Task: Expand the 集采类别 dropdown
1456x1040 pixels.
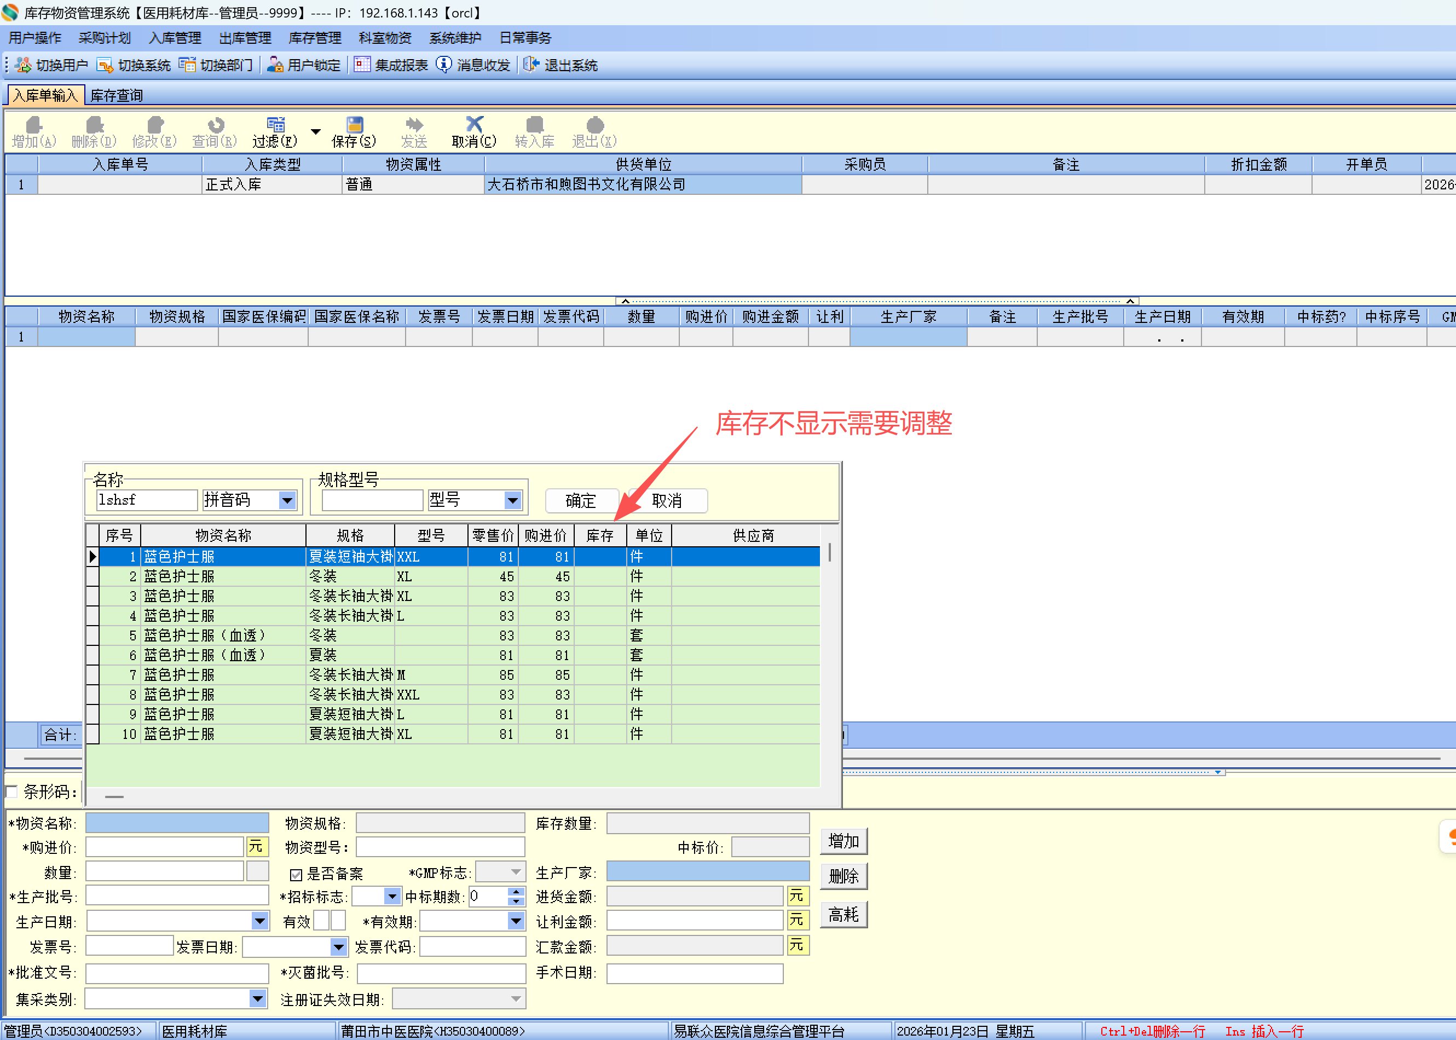Action: pyautogui.click(x=257, y=998)
